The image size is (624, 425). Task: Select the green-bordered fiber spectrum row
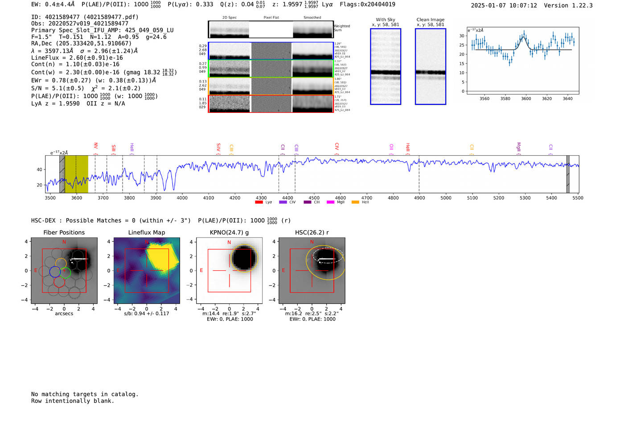click(271, 69)
